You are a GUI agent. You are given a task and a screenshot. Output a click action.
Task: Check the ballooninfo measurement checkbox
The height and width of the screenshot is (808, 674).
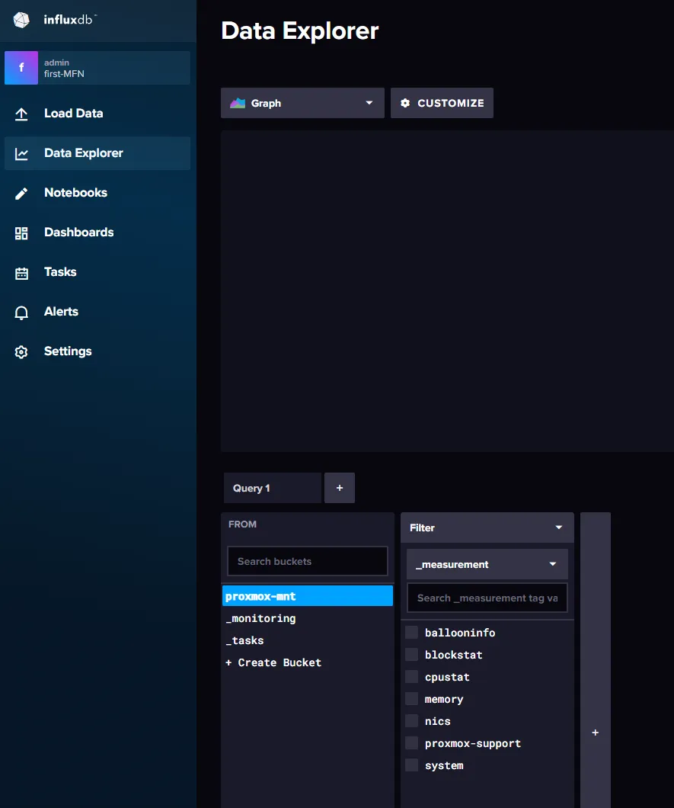411,632
